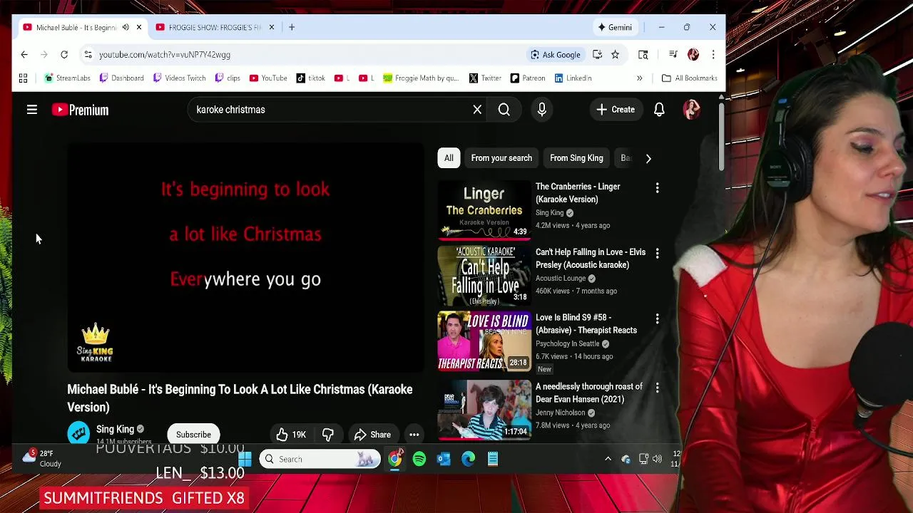Open options for Dear Evan Hansen roast
This screenshot has height=513, width=913.
(657, 388)
